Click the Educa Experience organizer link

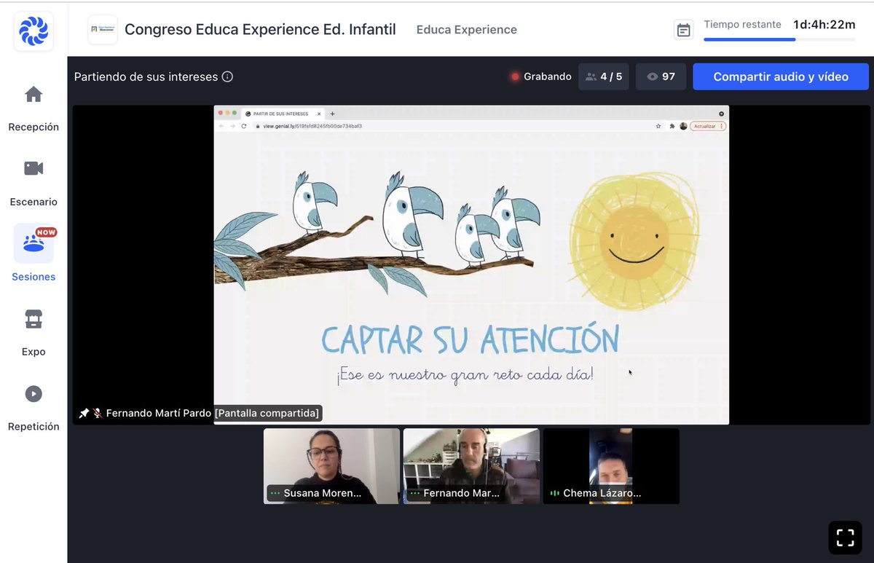[467, 30]
